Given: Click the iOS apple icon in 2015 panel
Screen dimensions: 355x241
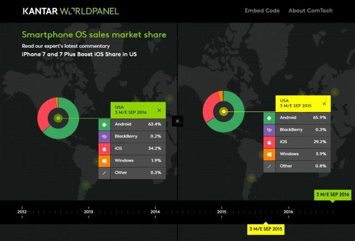Looking at the screenshot, I should 268,143.
